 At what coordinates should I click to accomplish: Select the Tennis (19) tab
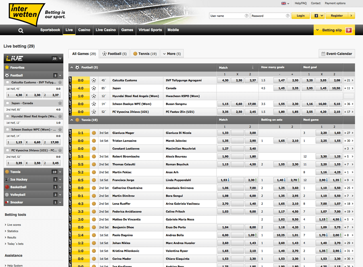[x=145, y=54]
